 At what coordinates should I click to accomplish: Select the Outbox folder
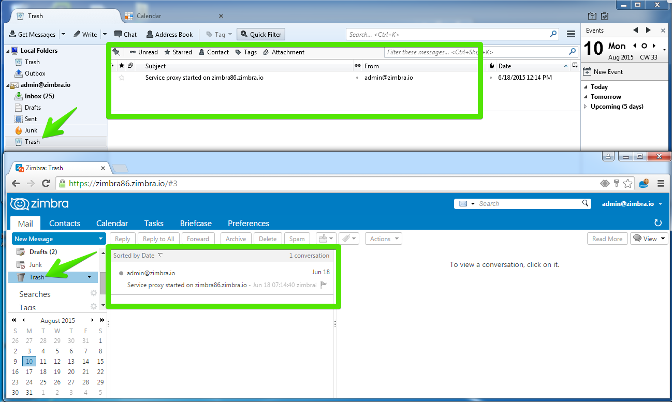35,73
